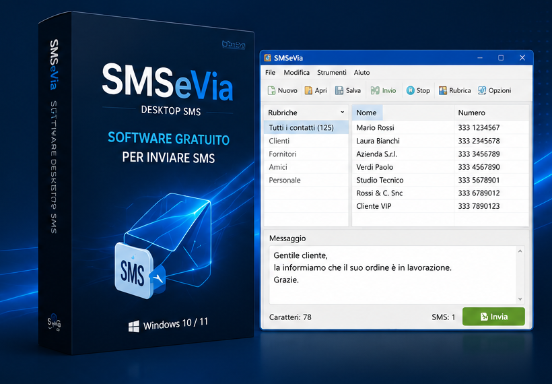Stop sending with the Stop icon
Viewport: 552px width, 384px height.
(x=410, y=90)
